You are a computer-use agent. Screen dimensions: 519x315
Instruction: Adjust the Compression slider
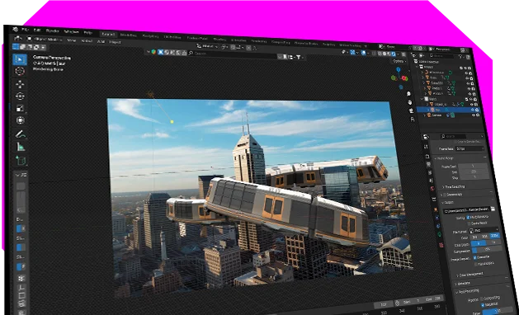(x=487, y=249)
